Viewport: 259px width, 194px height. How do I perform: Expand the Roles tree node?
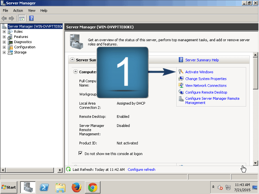tap(4, 32)
